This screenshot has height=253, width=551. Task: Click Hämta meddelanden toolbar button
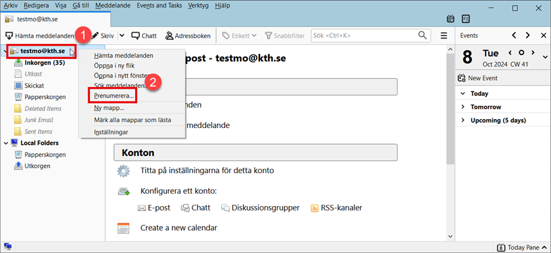pos(40,36)
